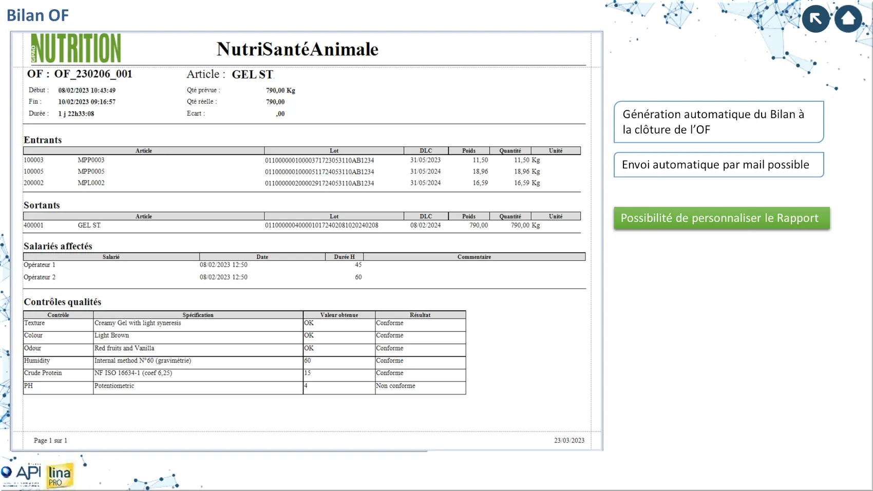Click the 'Entrants' section heading
The image size is (873, 491).
click(x=43, y=140)
